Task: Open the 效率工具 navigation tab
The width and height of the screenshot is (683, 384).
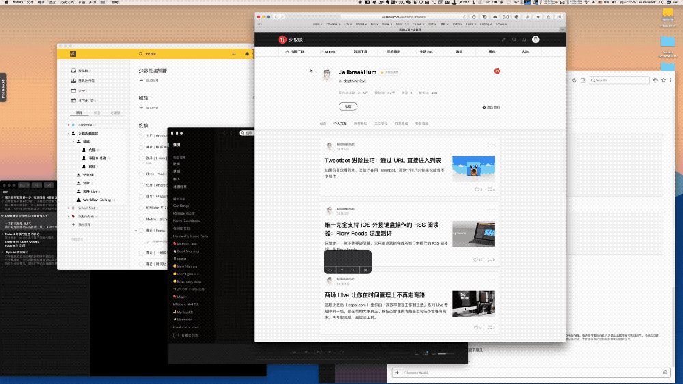Action: (361, 51)
